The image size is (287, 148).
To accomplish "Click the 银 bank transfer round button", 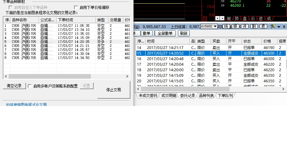I will tap(235, 26).
